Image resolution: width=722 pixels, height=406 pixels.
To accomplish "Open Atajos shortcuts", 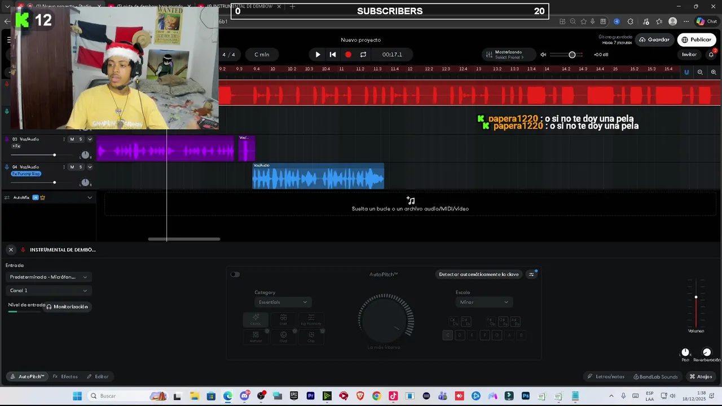I will tap(701, 377).
